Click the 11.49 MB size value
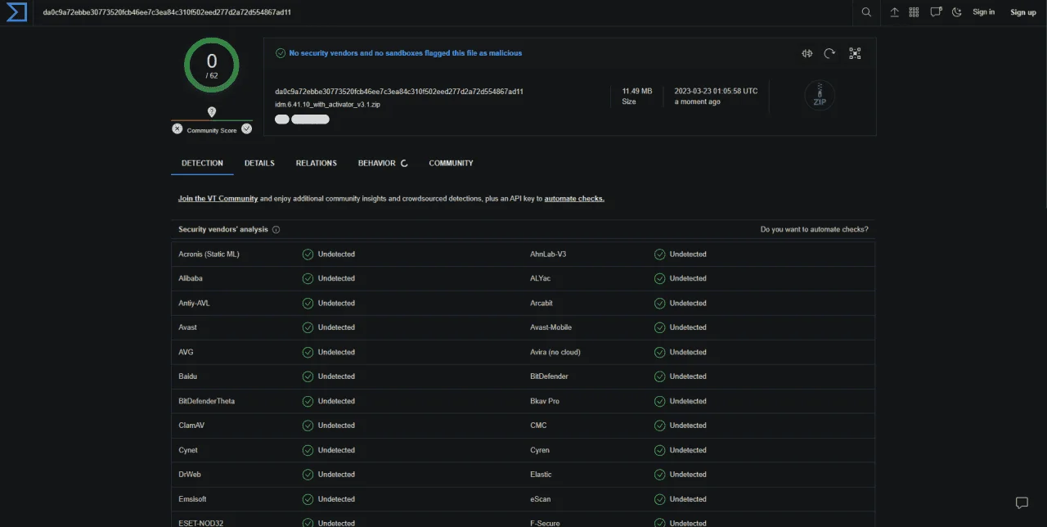Viewport: 1047px width, 527px height. click(x=636, y=91)
